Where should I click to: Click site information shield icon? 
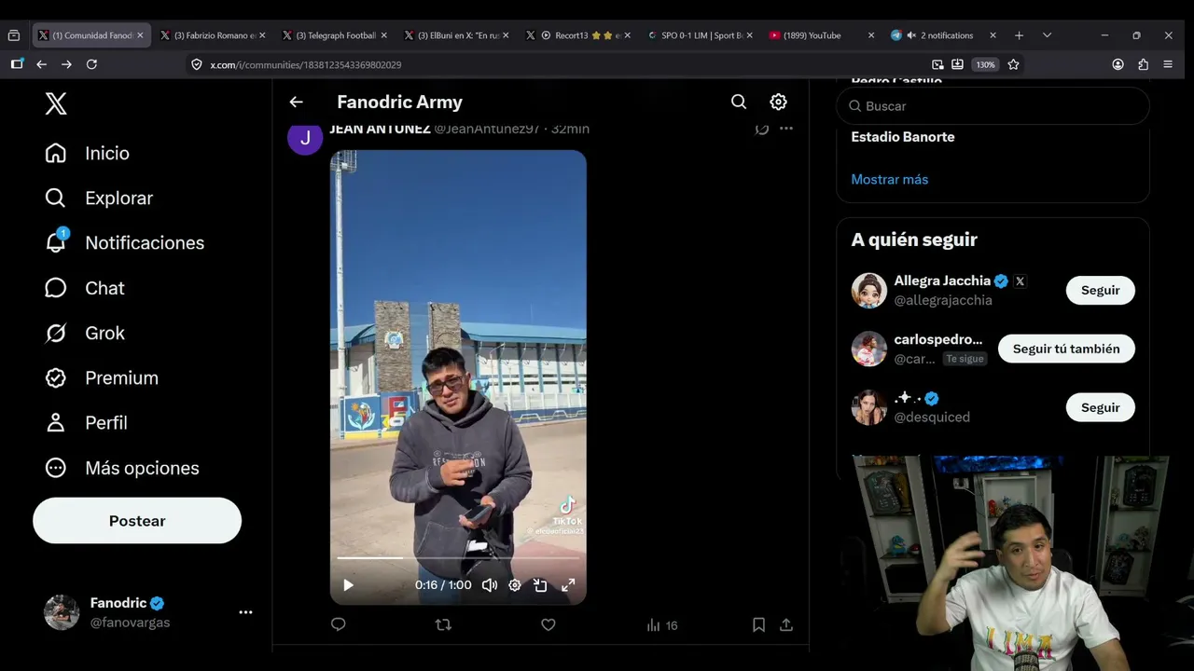(x=197, y=64)
